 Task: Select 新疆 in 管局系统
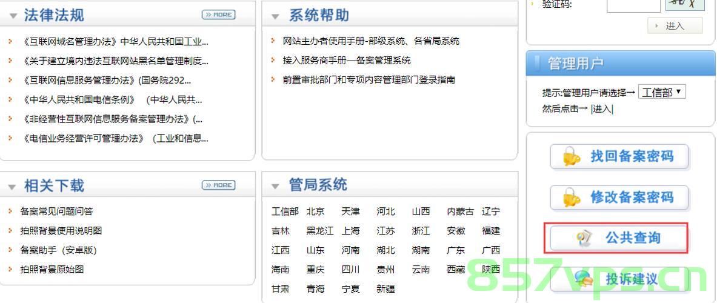click(386, 289)
